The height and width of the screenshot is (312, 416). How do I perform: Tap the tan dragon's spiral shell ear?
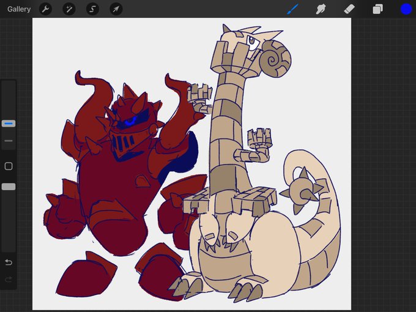point(275,59)
